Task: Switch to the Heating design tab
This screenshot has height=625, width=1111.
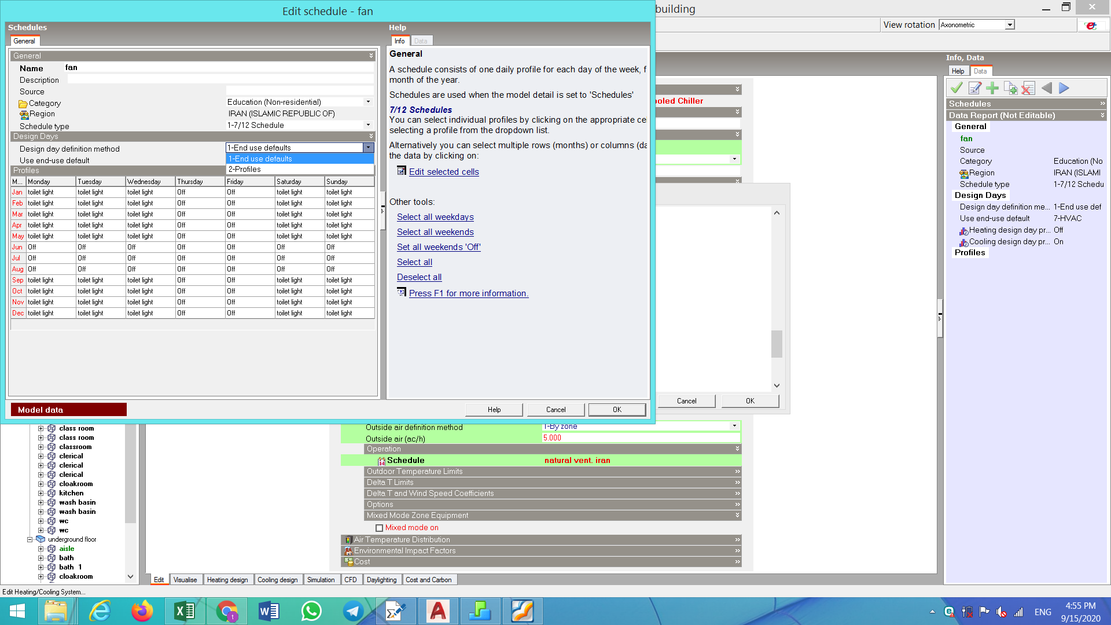Action: coord(227,580)
